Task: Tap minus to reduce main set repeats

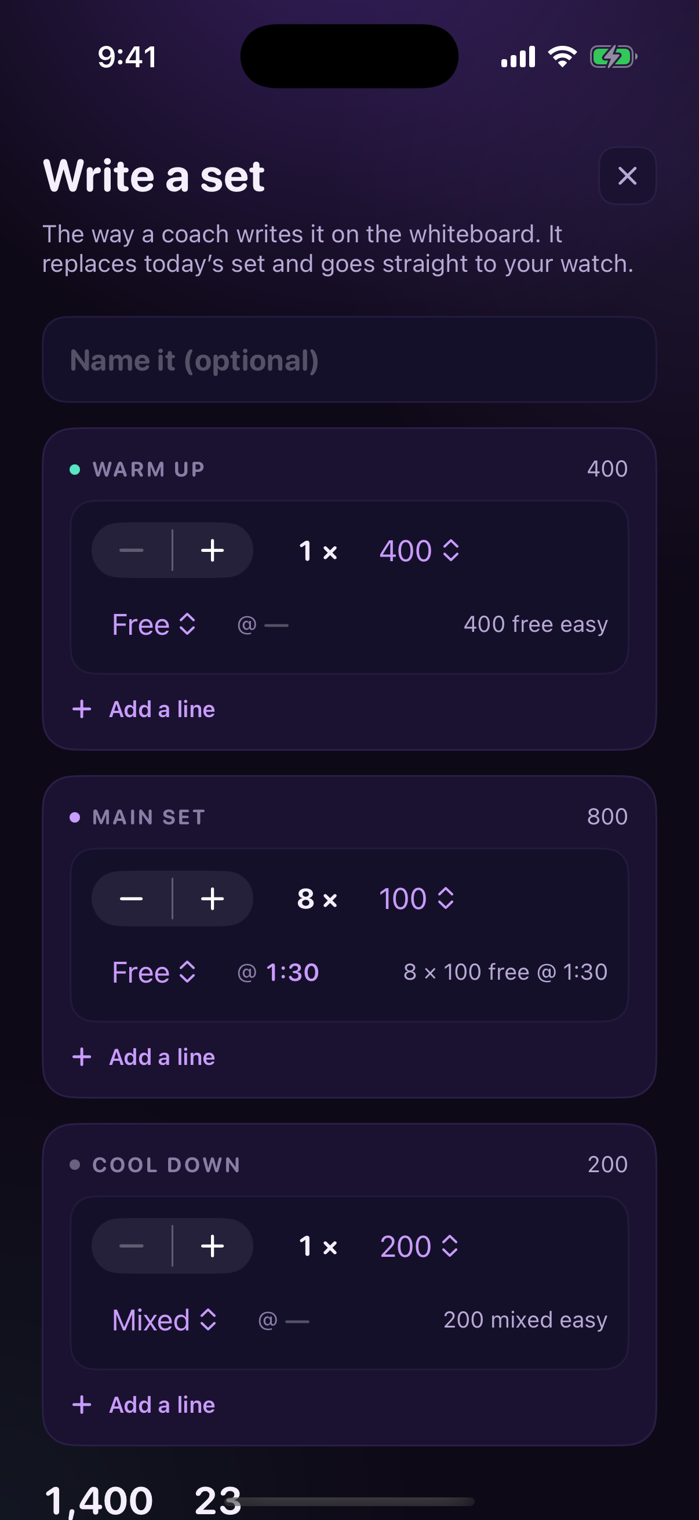Action: click(132, 899)
